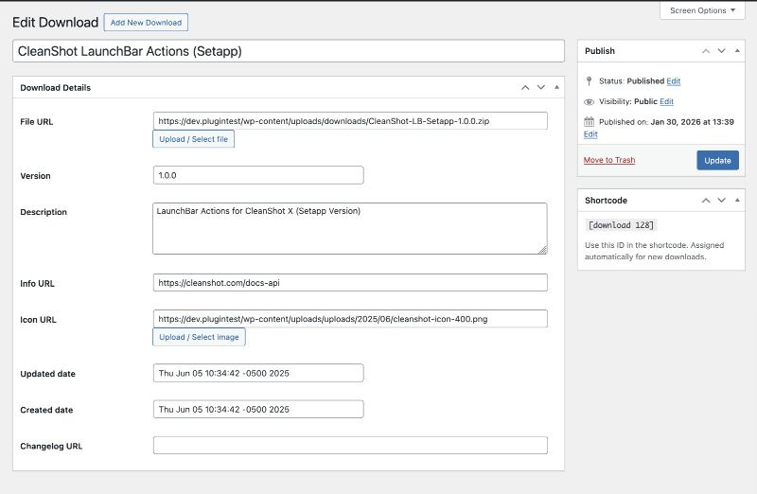The image size is (757, 494).
Task: Move Download Details panel up
Action: [x=525, y=87]
